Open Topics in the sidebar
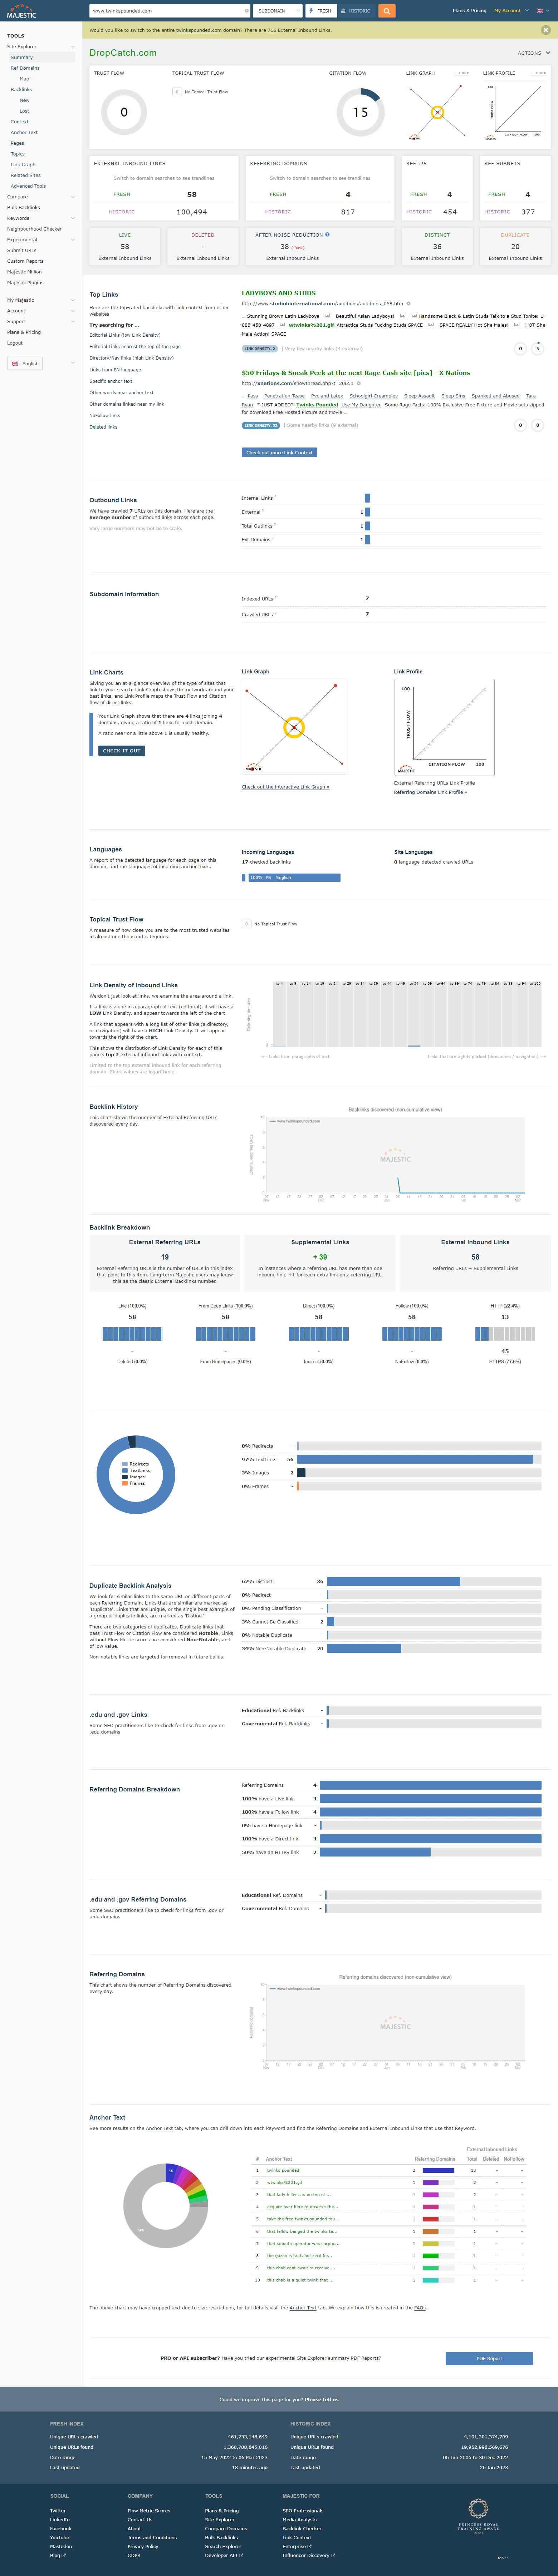The width and height of the screenshot is (558, 2576). point(18,154)
